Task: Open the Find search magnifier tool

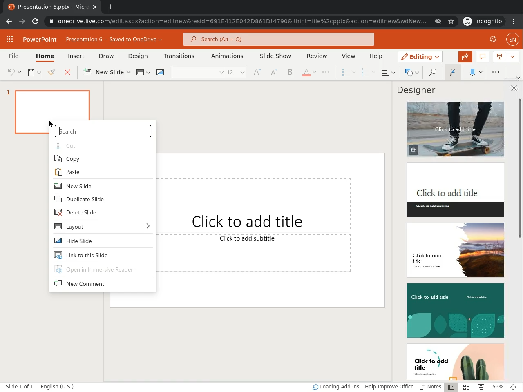Action: (432, 72)
